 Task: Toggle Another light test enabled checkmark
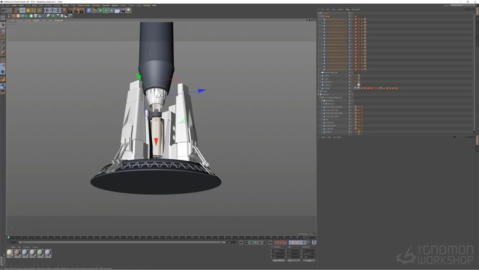[352, 73]
